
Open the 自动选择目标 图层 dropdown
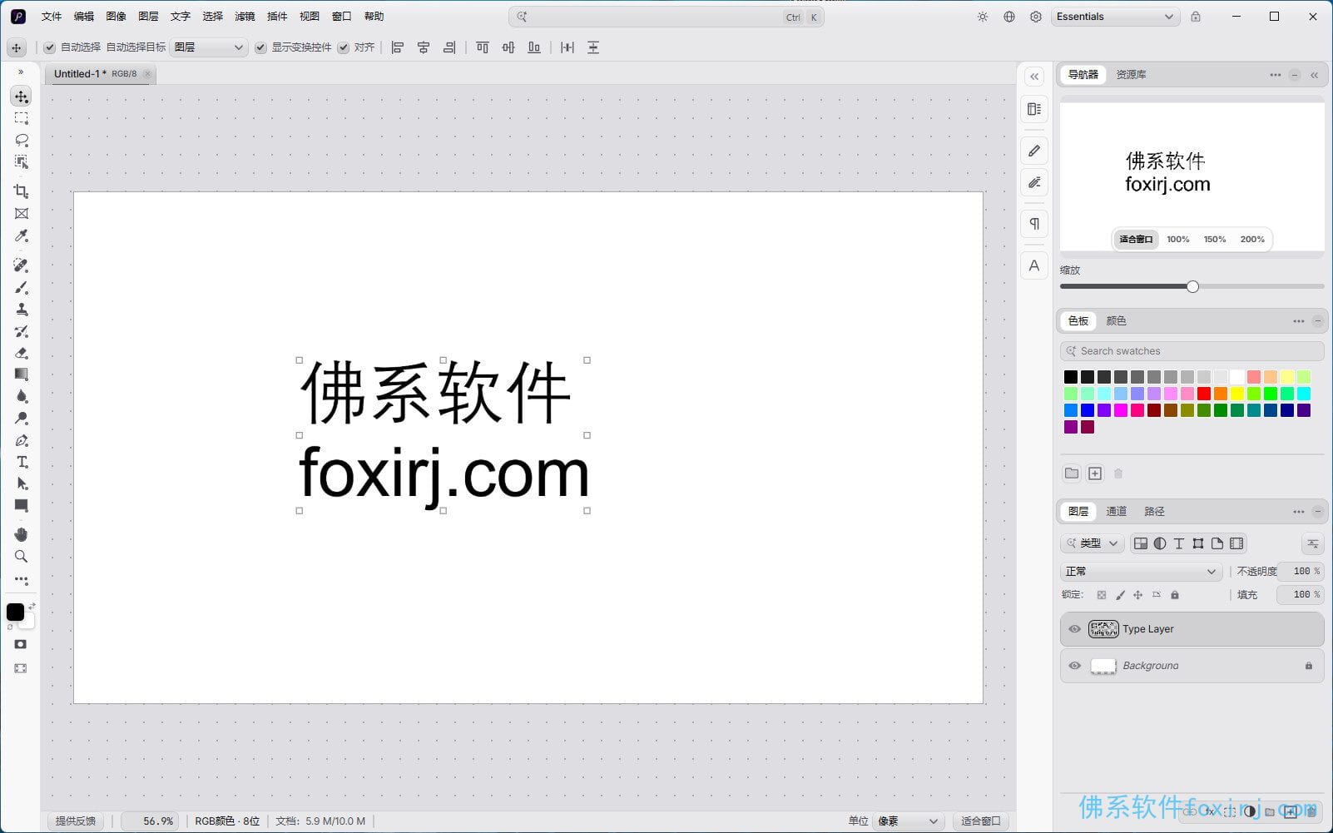click(x=209, y=47)
